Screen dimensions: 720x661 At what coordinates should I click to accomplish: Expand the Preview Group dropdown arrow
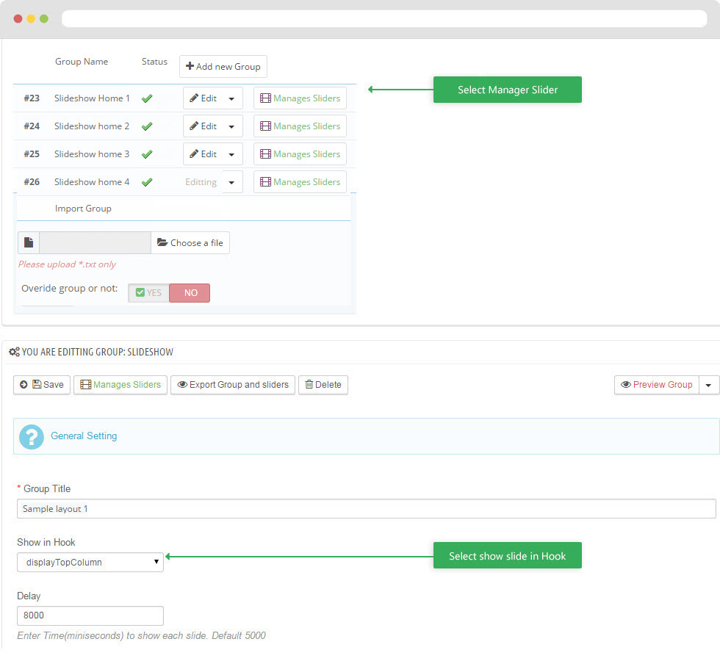tap(708, 385)
